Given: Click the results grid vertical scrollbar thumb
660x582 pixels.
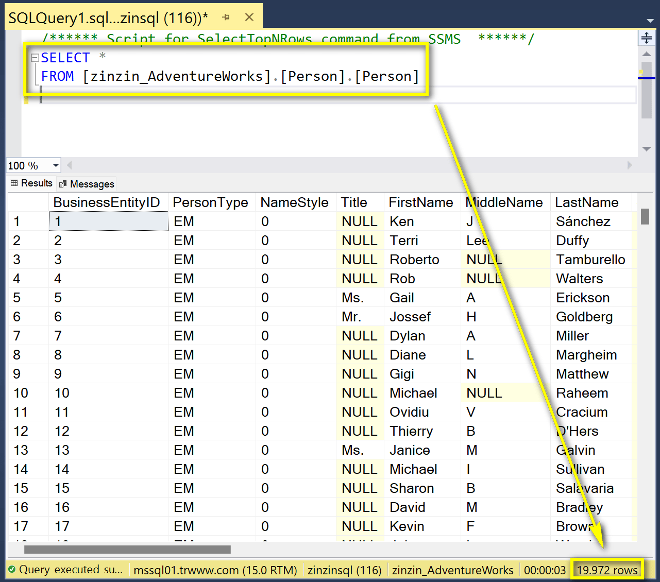Looking at the screenshot, I should [645, 216].
